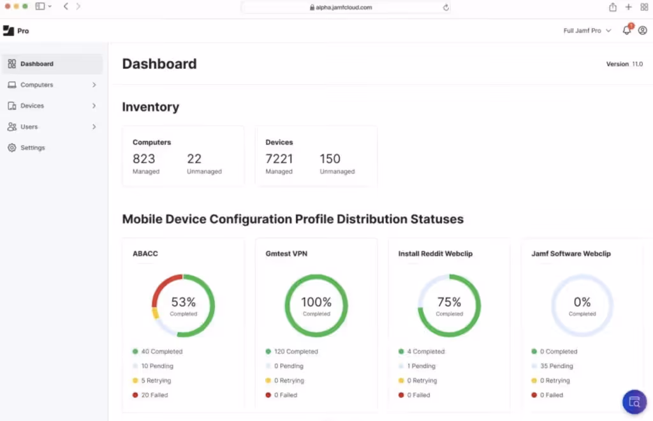653x421 pixels.
Task: Toggle the browser sidebar icon
Action: [40, 6]
